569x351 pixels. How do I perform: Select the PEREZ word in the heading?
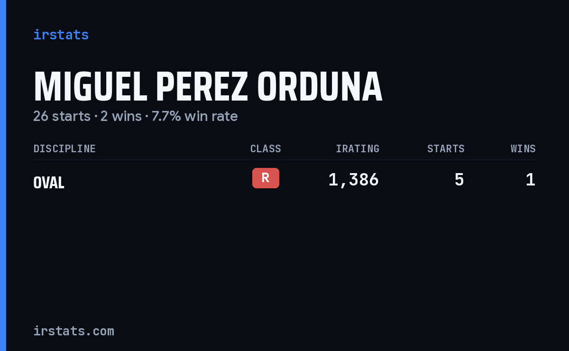[202, 87]
